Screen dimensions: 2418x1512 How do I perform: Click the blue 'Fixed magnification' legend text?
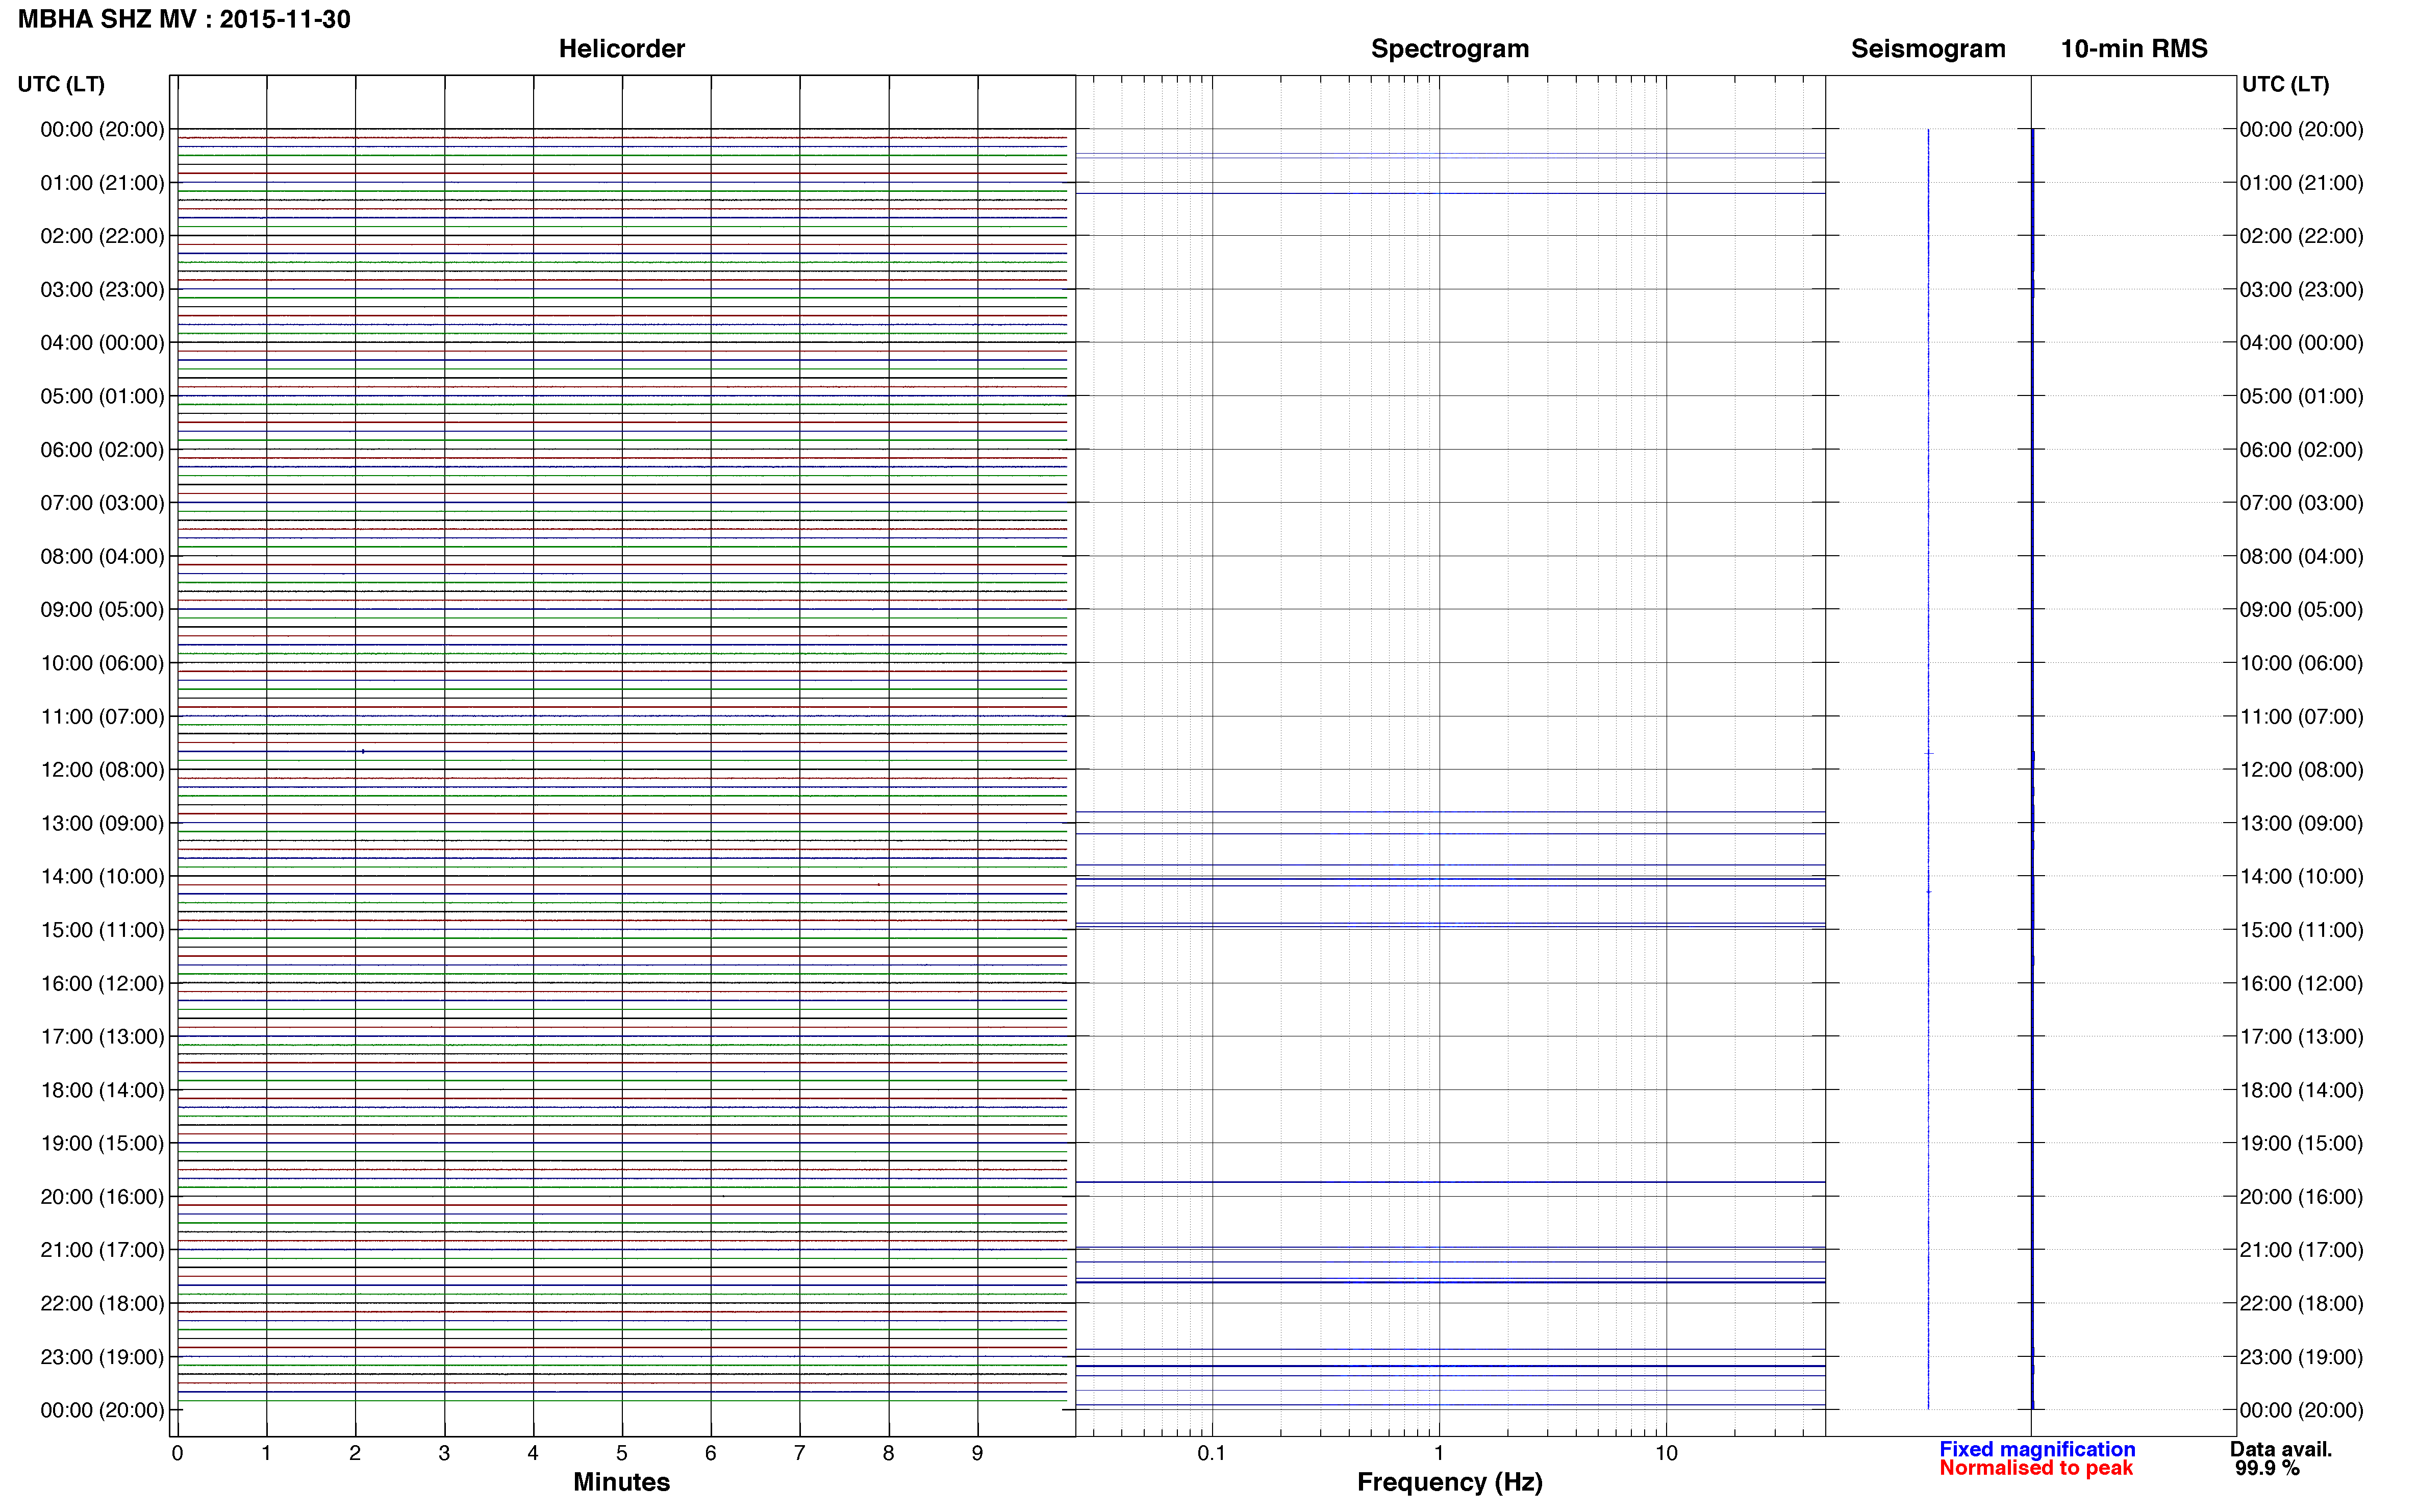pyautogui.click(x=2037, y=1449)
